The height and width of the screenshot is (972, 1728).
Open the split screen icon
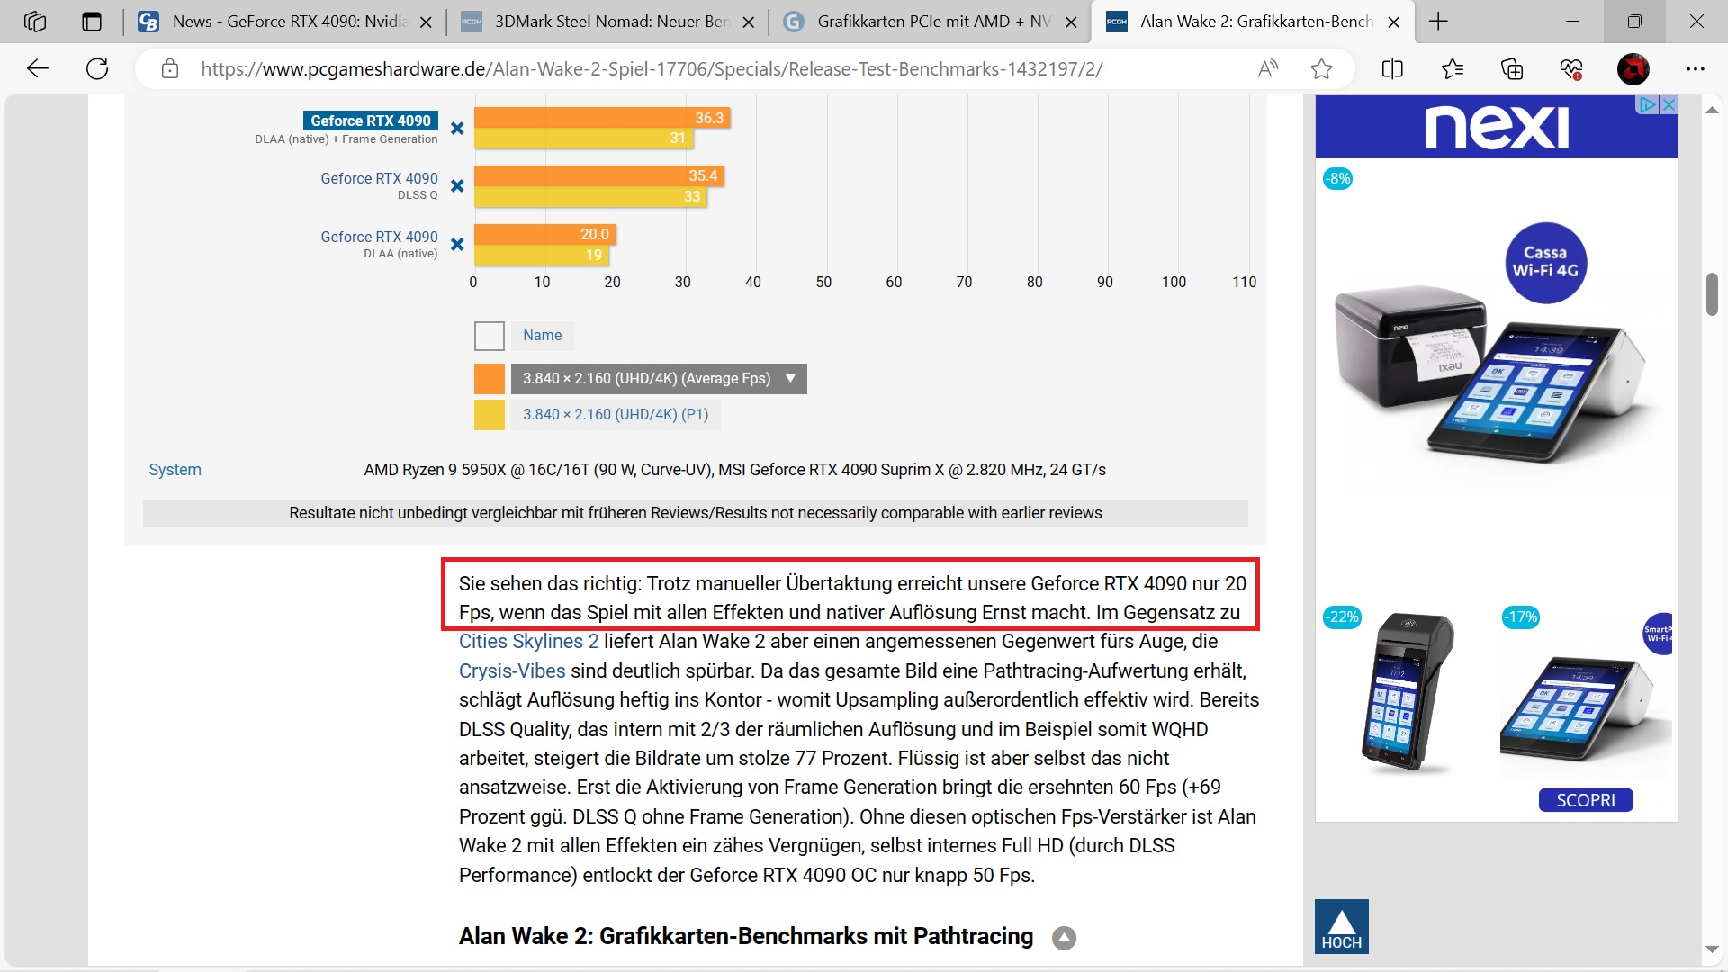(1392, 68)
